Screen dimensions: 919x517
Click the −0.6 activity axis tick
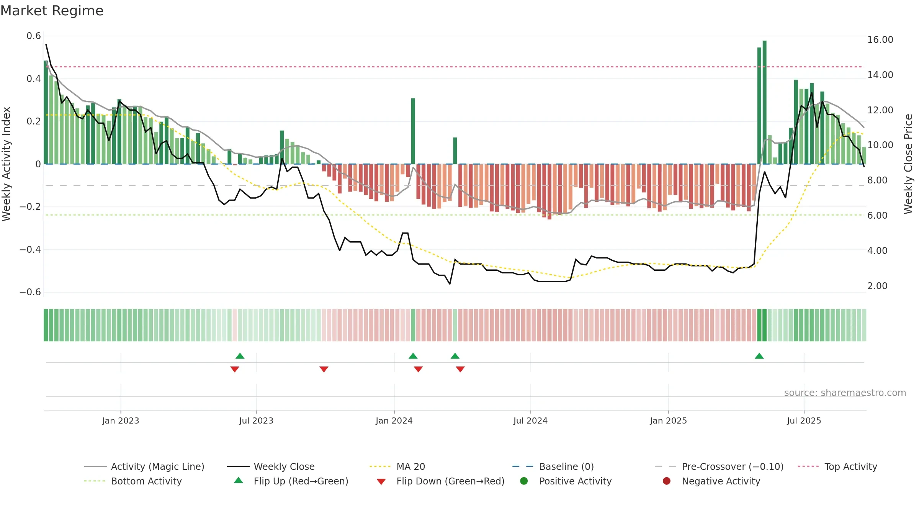30,292
